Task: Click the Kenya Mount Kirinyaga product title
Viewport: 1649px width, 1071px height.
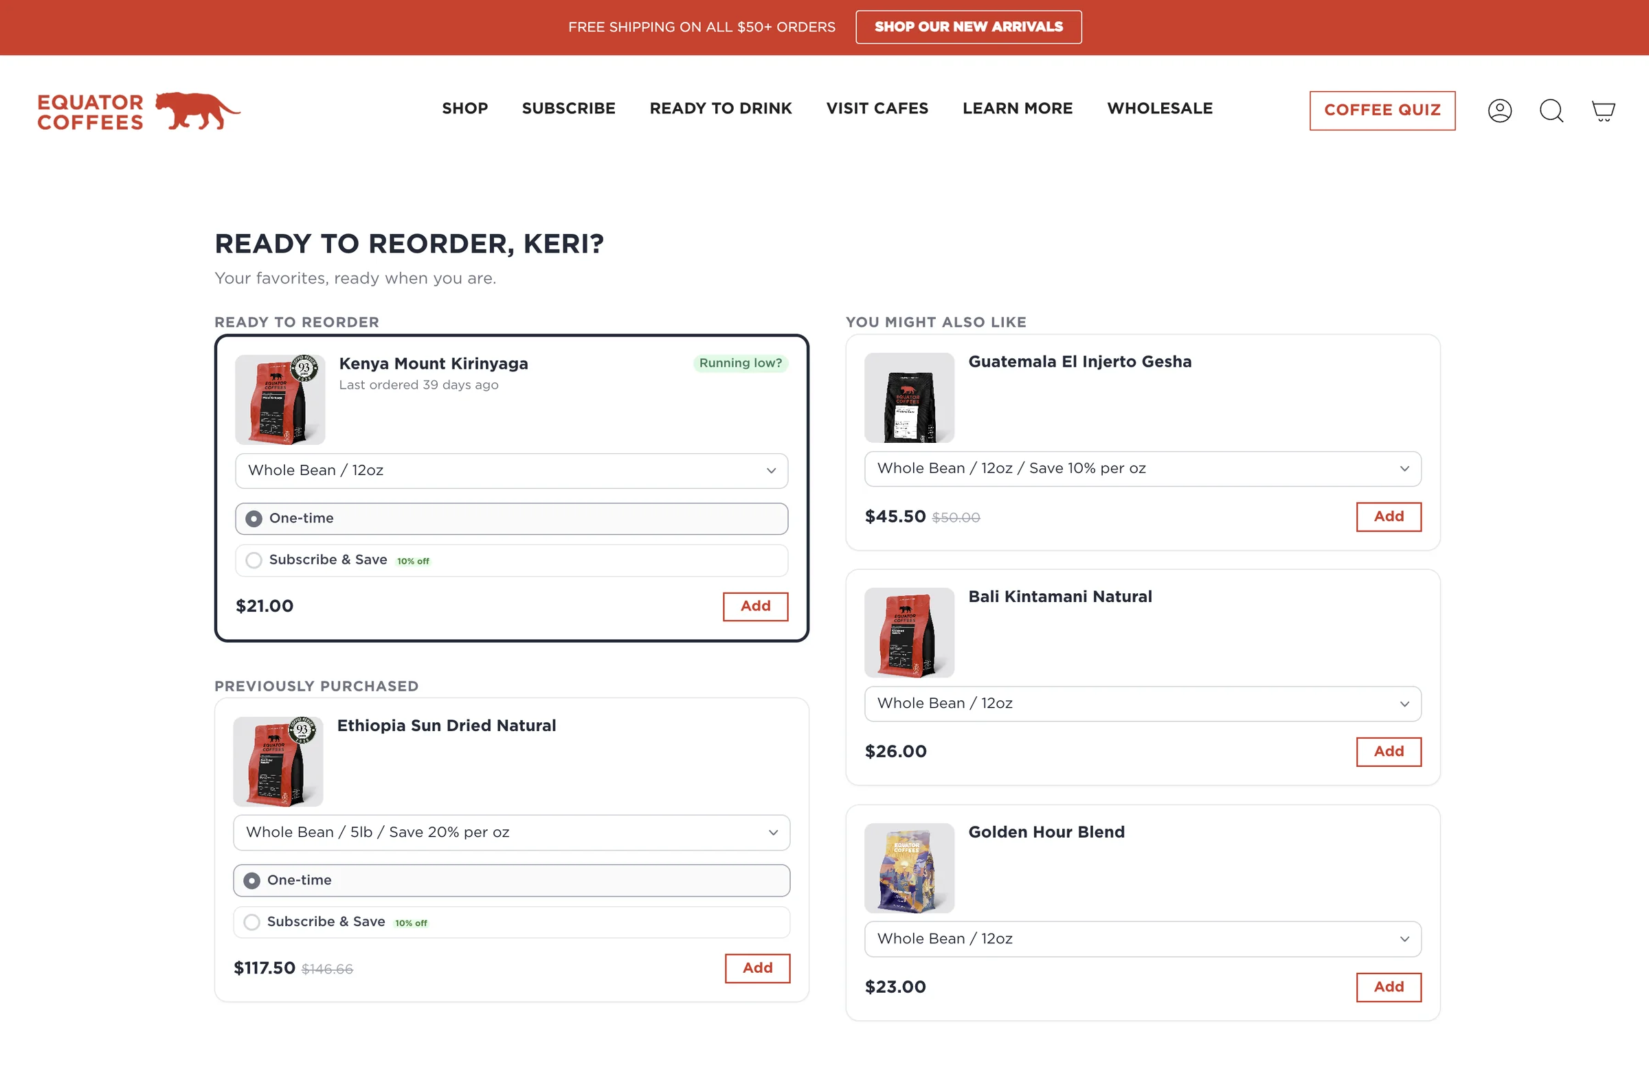Action: pyautogui.click(x=433, y=364)
